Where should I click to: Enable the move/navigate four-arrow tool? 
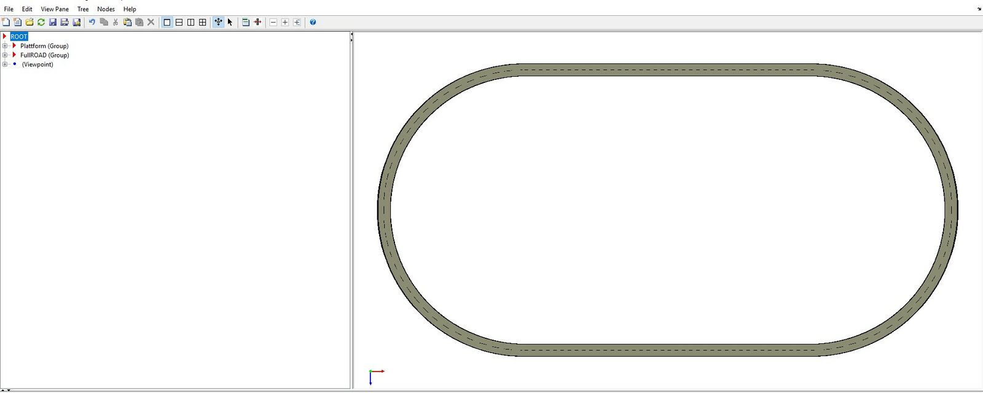(x=218, y=22)
